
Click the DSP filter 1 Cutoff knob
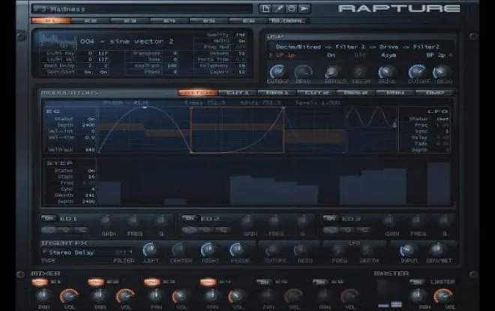(277, 72)
